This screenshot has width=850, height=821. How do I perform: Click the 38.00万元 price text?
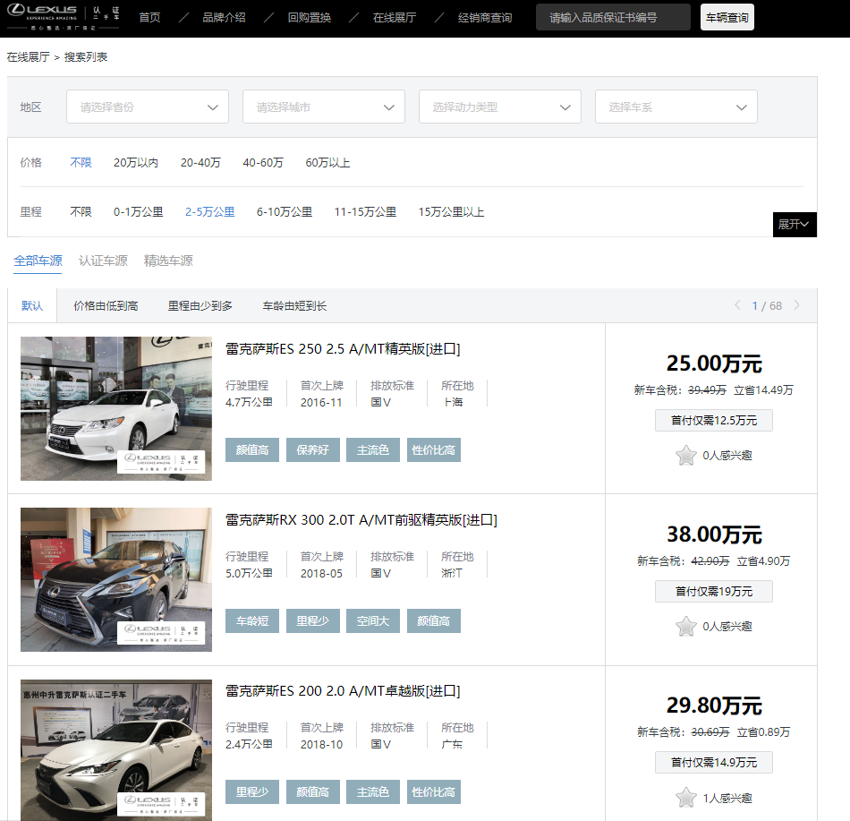[x=714, y=535]
